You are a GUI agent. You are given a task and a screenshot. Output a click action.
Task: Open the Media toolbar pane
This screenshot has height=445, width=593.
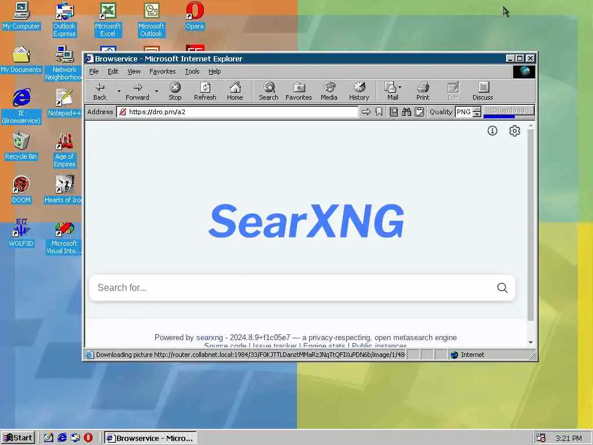[329, 92]
